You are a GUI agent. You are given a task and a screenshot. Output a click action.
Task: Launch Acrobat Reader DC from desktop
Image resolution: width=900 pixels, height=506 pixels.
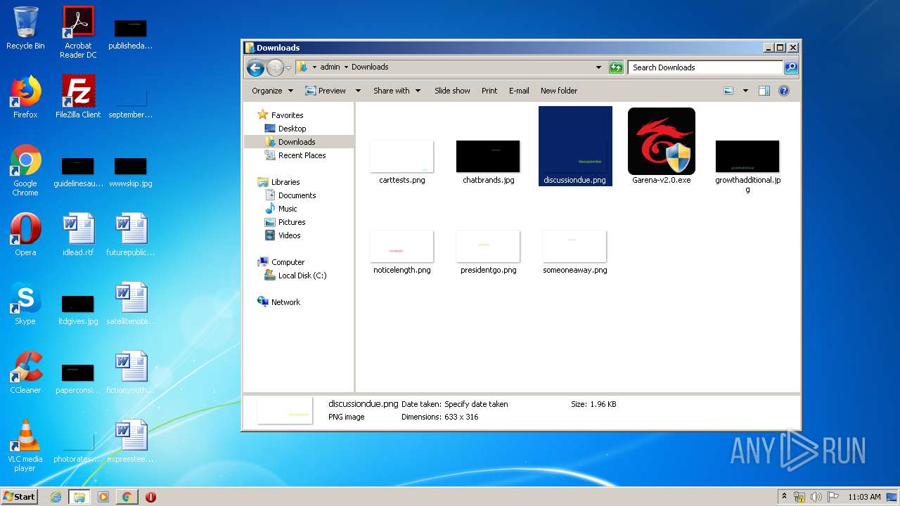(78, 32)
